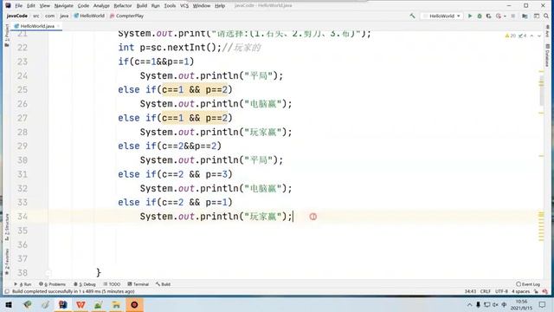This screenshot has height=312, width=554.
Task: Open the Windows Start menu
Action: click(9, 304)
